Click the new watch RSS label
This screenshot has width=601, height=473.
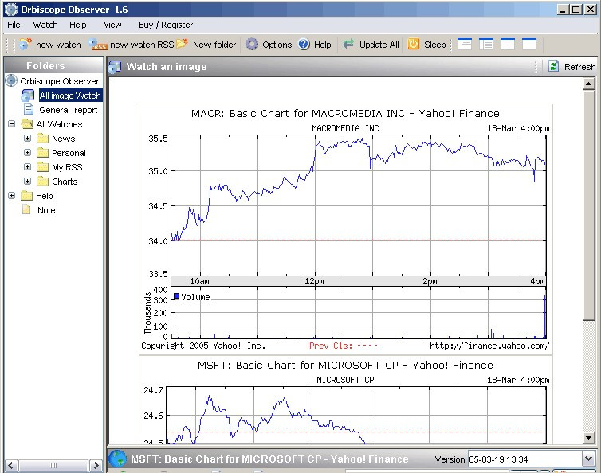(142, 45)
